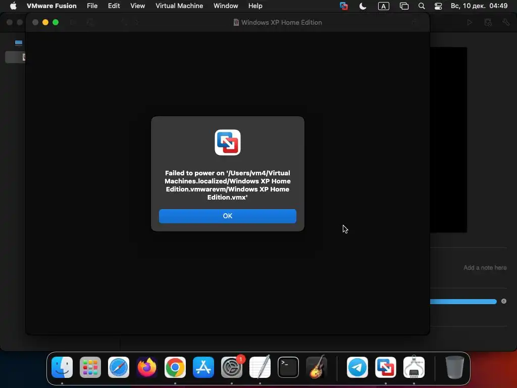Open the App Store from the Dock
This screenshot has width=517, height=388.
coord(203,367)
